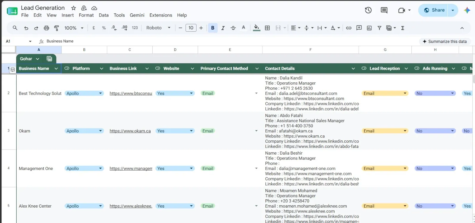Toggle italic formatting
This screenshot has height=223, width=475.
click(x=223, y=28)
